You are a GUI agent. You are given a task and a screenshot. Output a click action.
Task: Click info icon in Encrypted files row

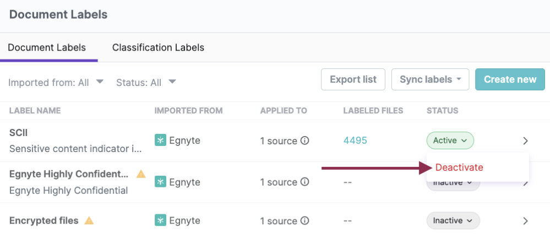click(305, 220)
